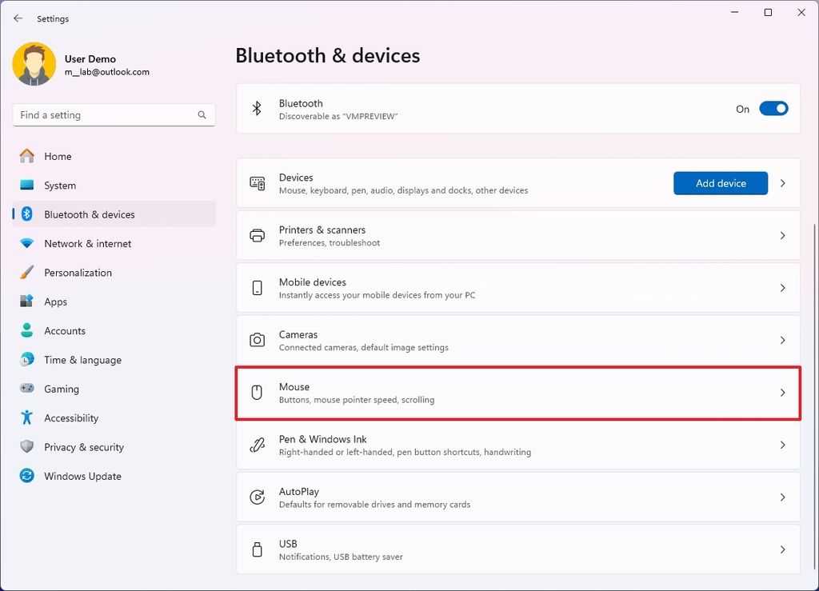The height and width of the screenshot is (591, 819).
Task: Go back using the arrow at top left
Action: (x=18, y=18)
